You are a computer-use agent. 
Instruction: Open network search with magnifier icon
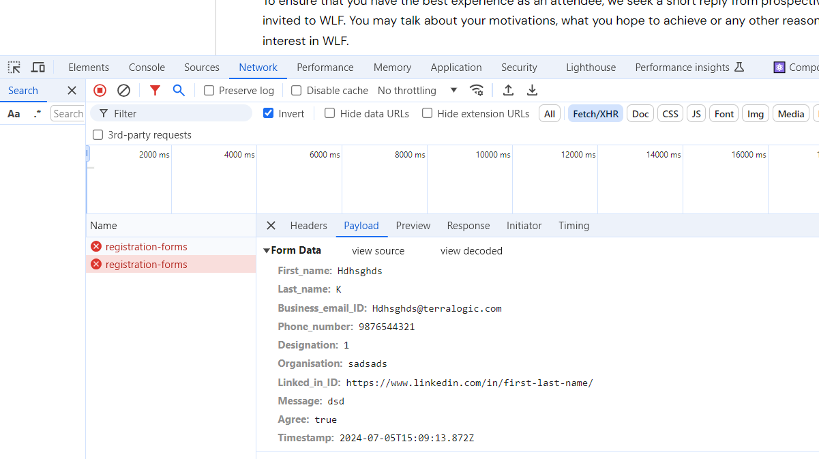[x=179, y=90]
